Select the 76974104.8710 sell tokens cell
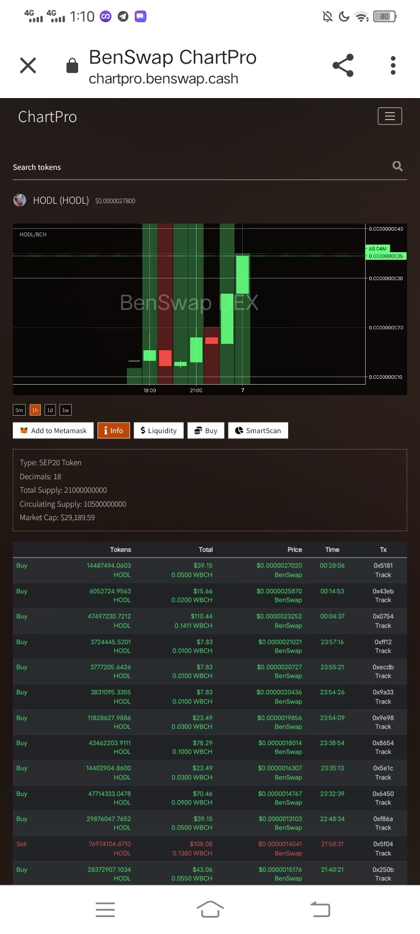Image resolution: width=420 pixels, height=934 pixels. [x=110, y=844]
